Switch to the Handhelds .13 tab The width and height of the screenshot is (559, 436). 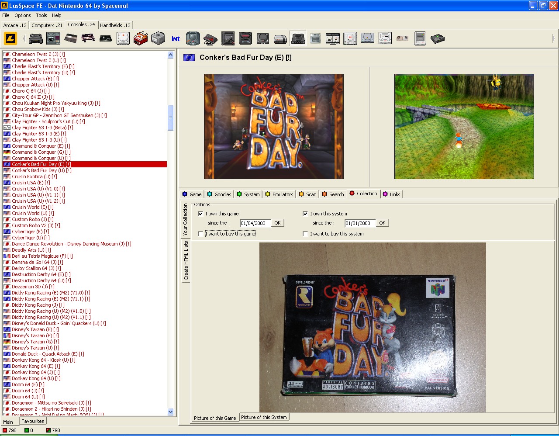click(x=115, y=25)
